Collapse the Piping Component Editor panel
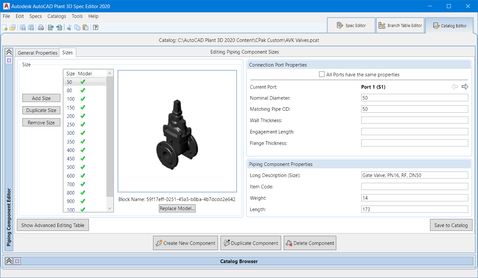Image resolution: width=478 pixels, height=278 pixels. [x=9, y=52]
